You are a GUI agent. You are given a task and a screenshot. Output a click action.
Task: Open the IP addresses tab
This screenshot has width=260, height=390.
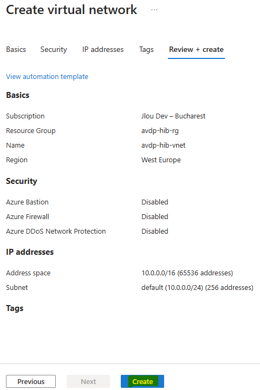pos(103,50)
